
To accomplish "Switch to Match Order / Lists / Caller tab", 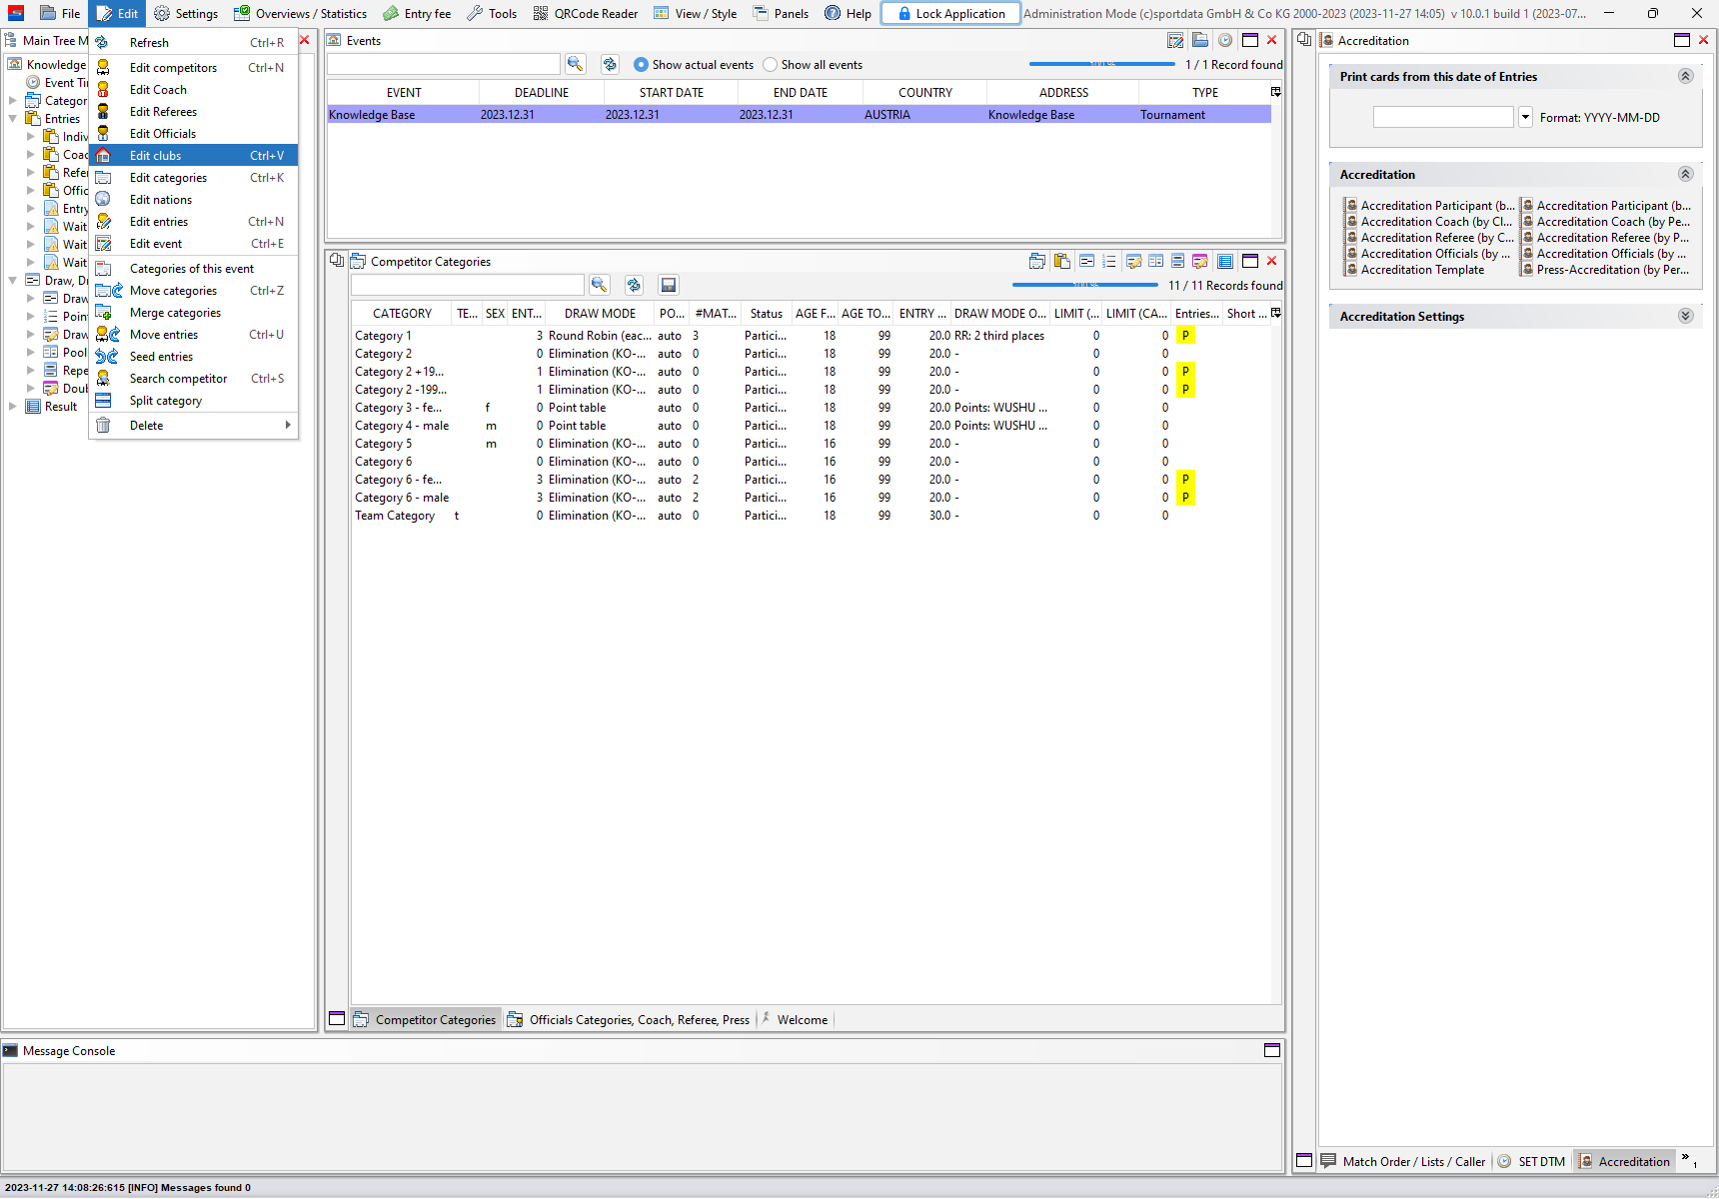I will click(1403, 1161).
